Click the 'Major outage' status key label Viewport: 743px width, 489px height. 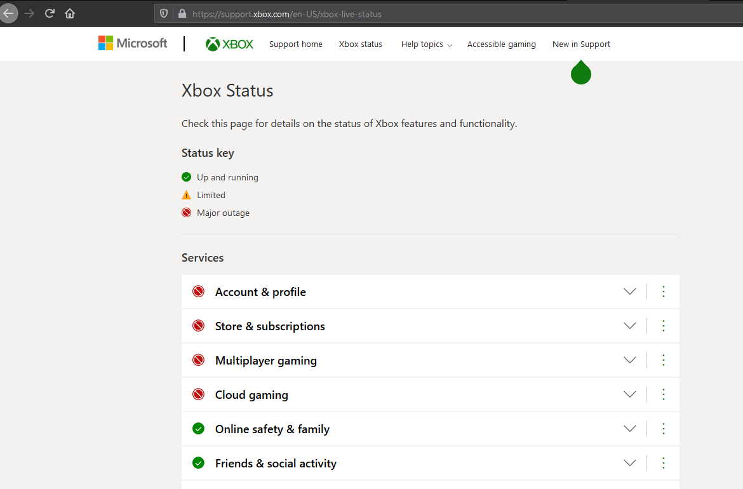coord(223,213)
